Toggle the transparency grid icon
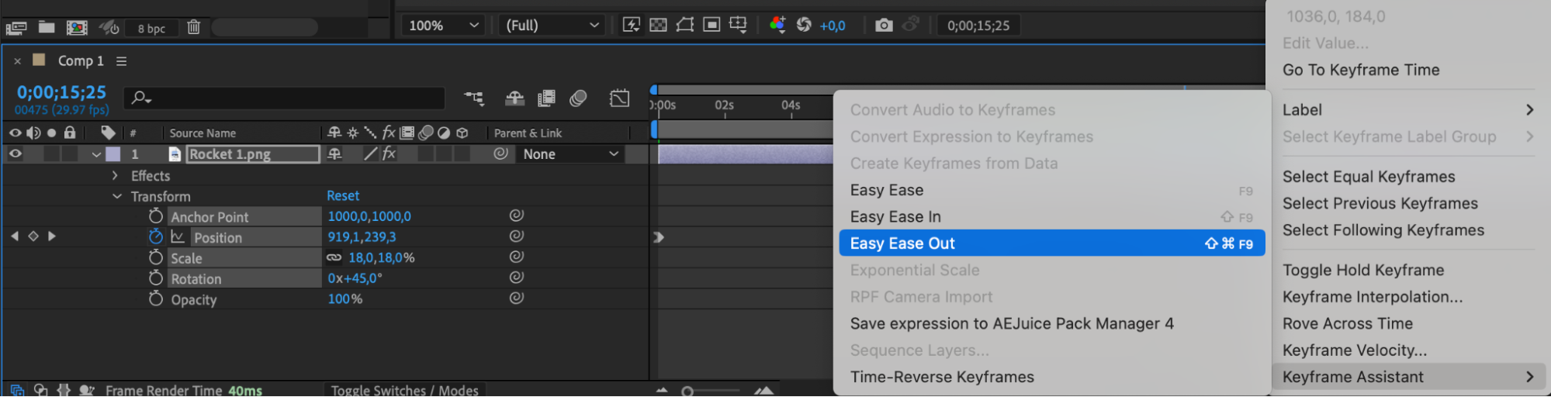 pos(658,26)
